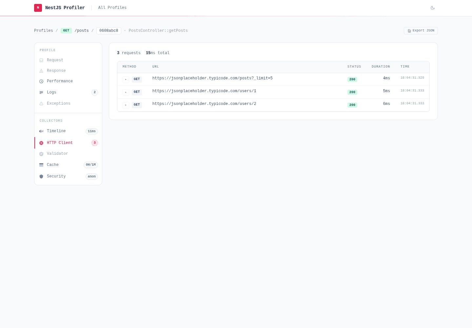Click the Security shield icon
Screen dimensions: 472x328
click(x=41, y=176)
